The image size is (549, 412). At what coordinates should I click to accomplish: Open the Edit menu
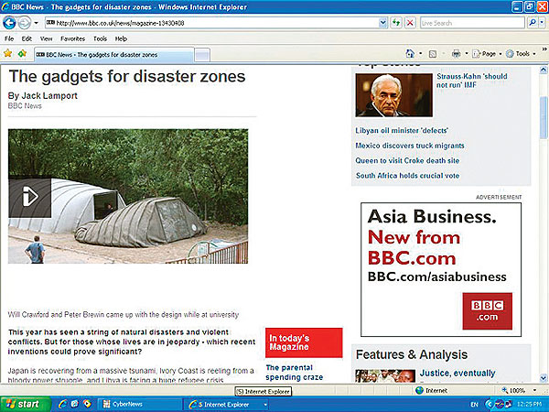[27, 38]
